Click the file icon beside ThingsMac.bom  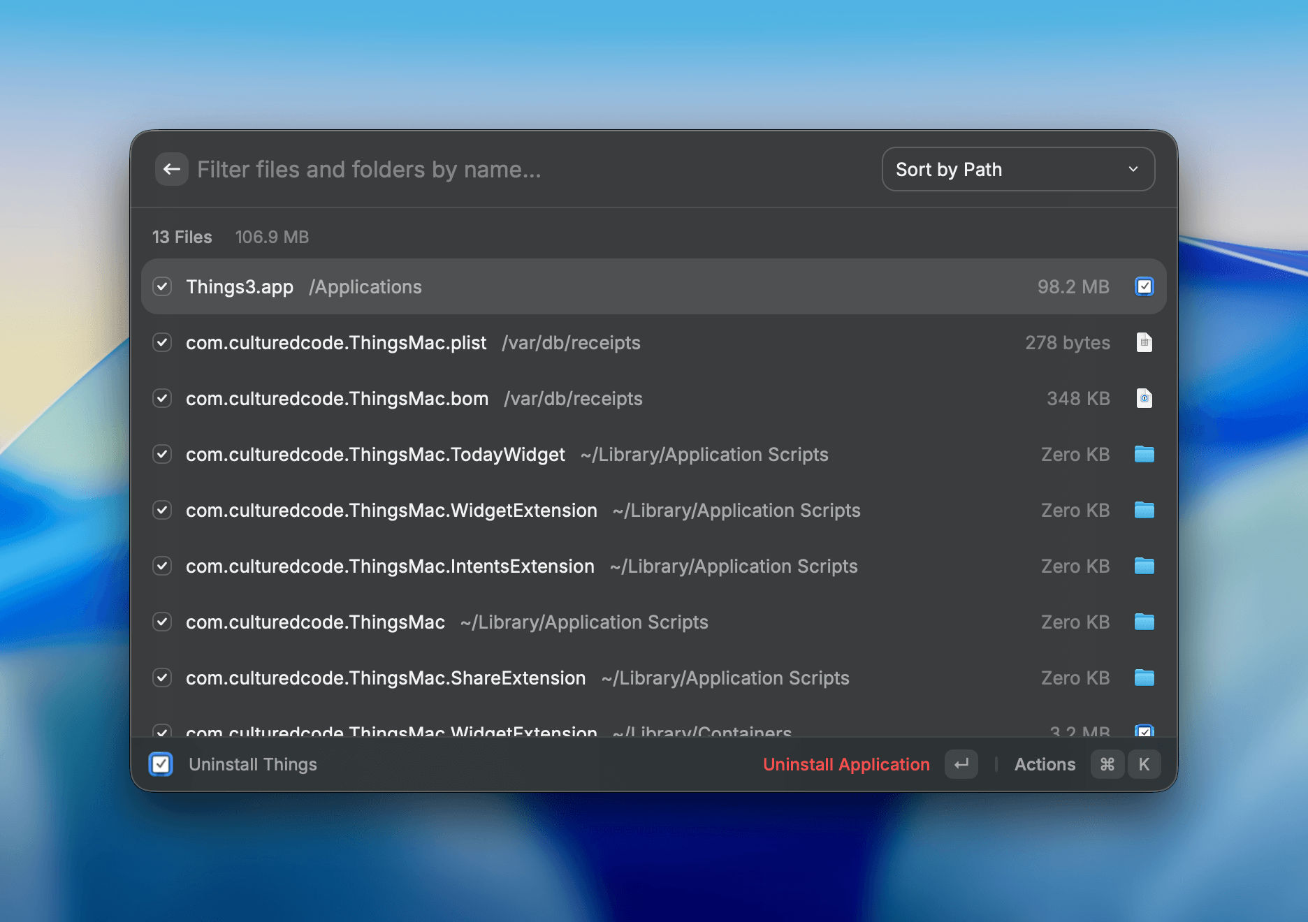(x=1144, y=398)
